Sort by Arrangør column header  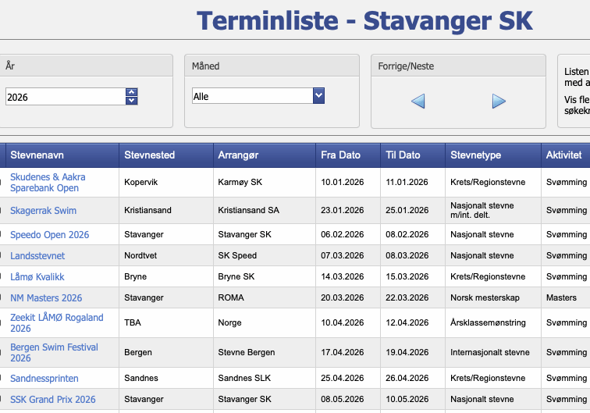point(237,155)
